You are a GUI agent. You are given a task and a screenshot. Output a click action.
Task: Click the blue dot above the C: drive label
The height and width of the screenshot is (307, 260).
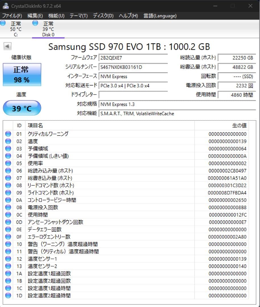[3, 23]
